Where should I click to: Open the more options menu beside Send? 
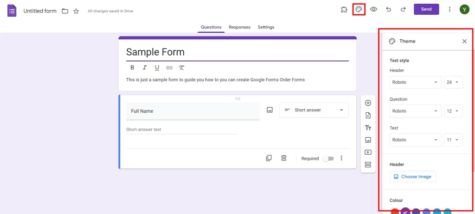[449, 9]
